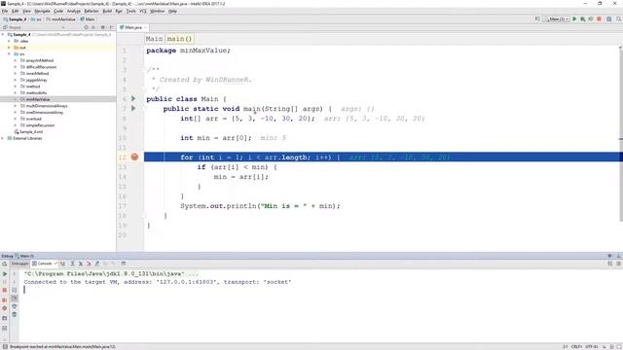Click editor vertical scrollbar
This screenshot has height=350, width=623.
[x=621, y=135]
